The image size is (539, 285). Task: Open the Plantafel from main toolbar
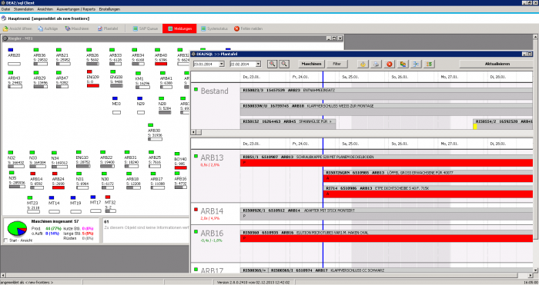pos(108,28)
